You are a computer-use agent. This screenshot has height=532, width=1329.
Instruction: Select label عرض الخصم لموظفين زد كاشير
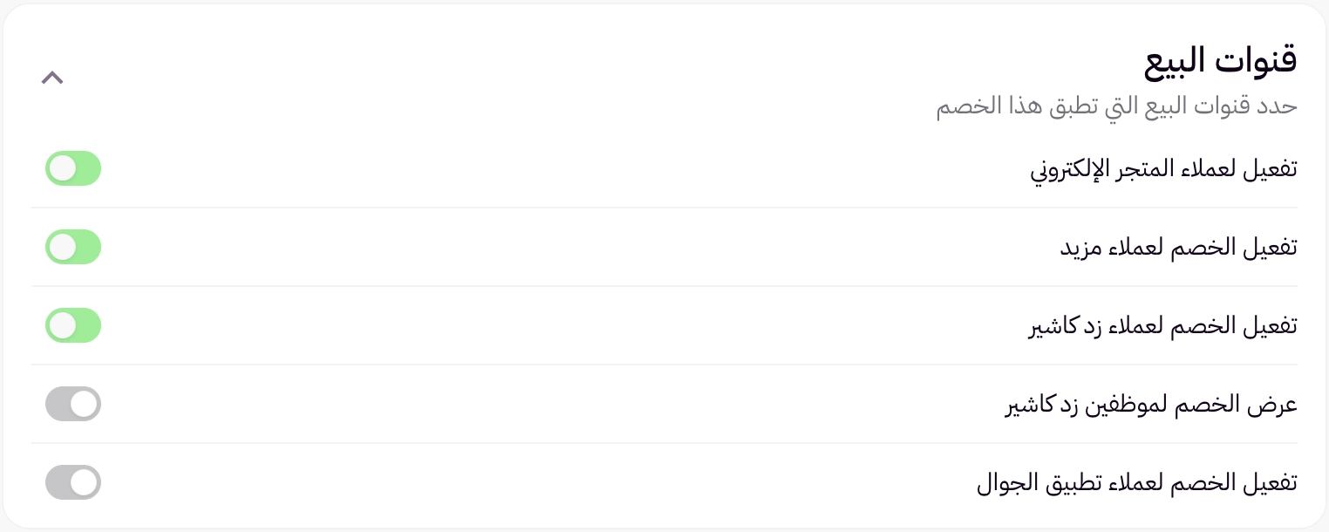coord(1151,405)
